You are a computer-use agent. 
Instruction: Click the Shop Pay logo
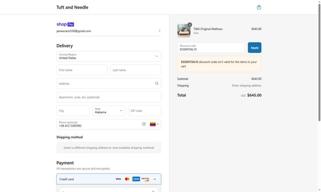65,24
